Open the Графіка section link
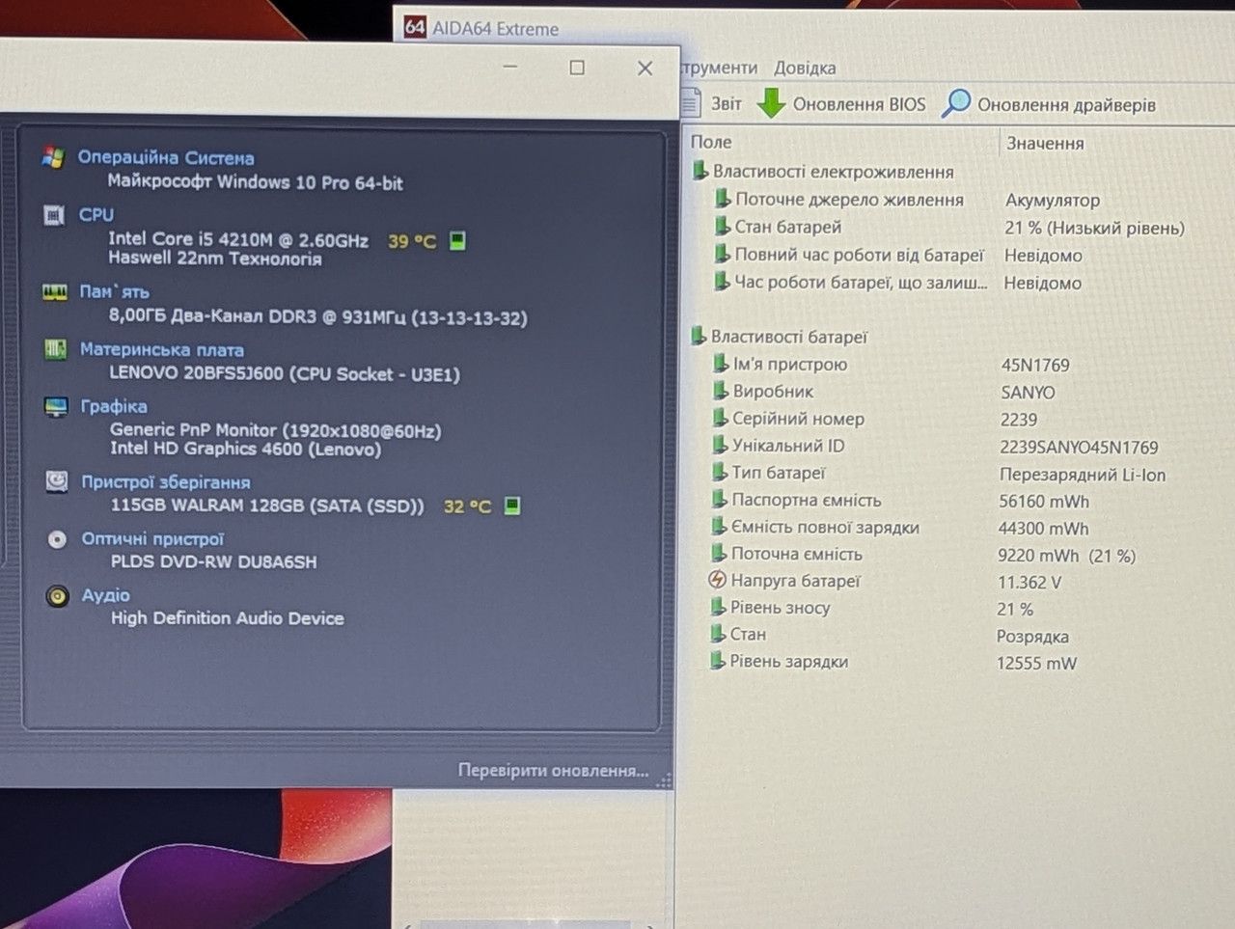 [114, 406]
